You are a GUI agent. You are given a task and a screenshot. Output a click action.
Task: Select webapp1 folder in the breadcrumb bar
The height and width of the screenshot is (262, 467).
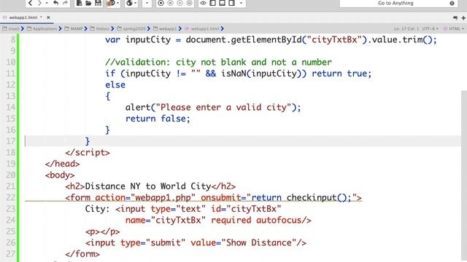165,29
